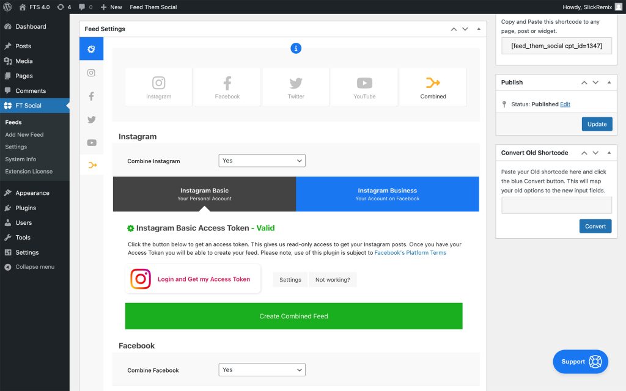Click the Instagram token Settings button
The height and width of the screenshot is (391, 626).
[290, 280]
